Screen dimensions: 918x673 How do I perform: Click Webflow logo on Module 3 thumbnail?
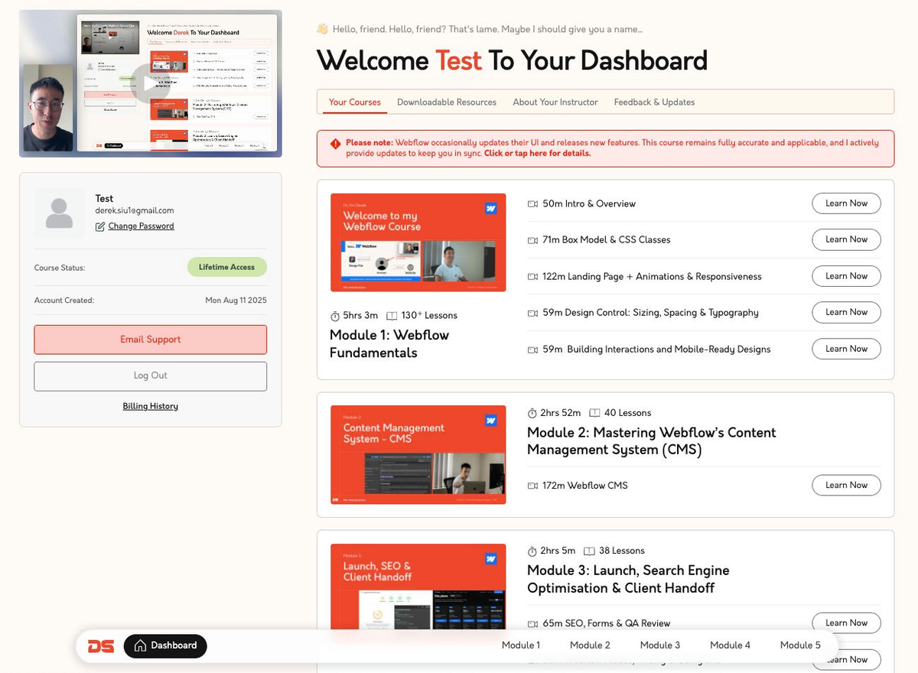point(492,558)
